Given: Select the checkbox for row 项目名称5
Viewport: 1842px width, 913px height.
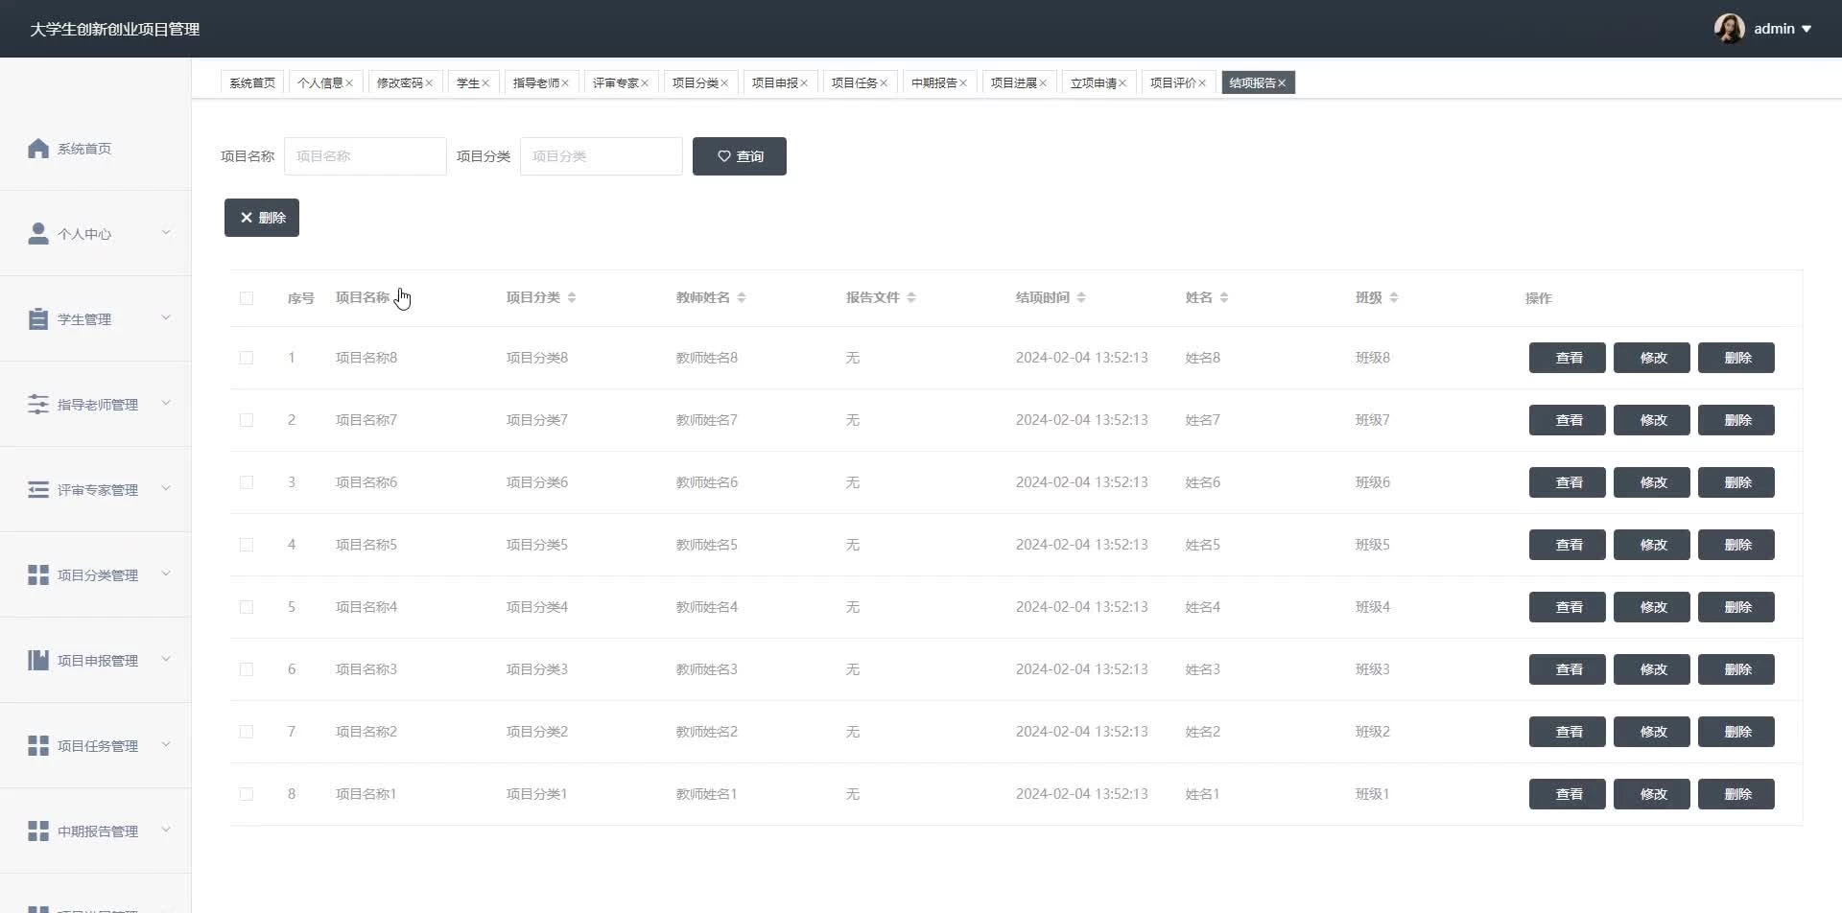Looking at the screenshot, I should click(247, 545).
